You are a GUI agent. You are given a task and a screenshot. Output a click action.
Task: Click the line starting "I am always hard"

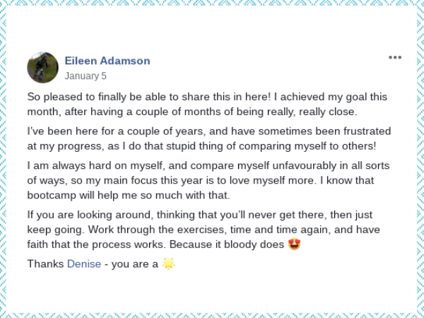208,165
